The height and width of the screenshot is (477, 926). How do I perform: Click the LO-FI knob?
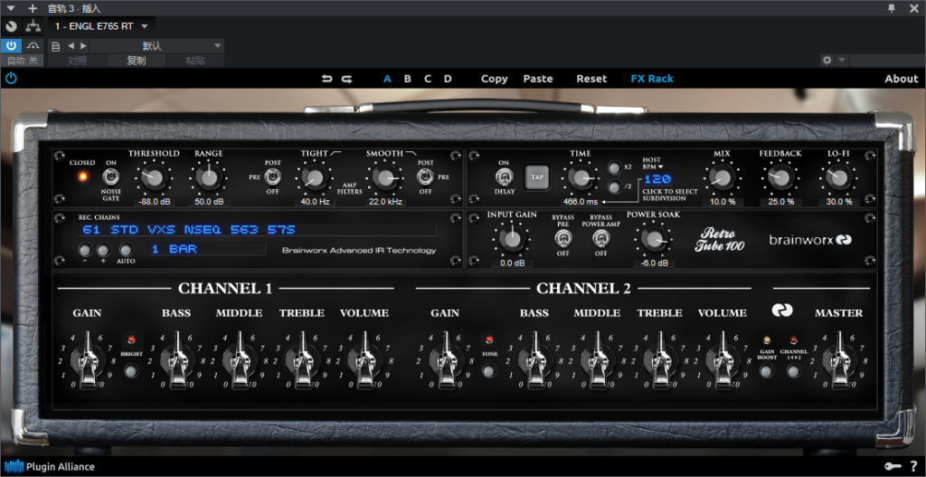pyautogui.click(x=837, y=176)
